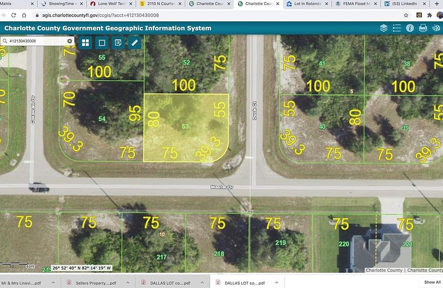Click the yellow-and-black extension icon
The width and height of the screenshot is (443, 288).
click(x=419, y=15)
